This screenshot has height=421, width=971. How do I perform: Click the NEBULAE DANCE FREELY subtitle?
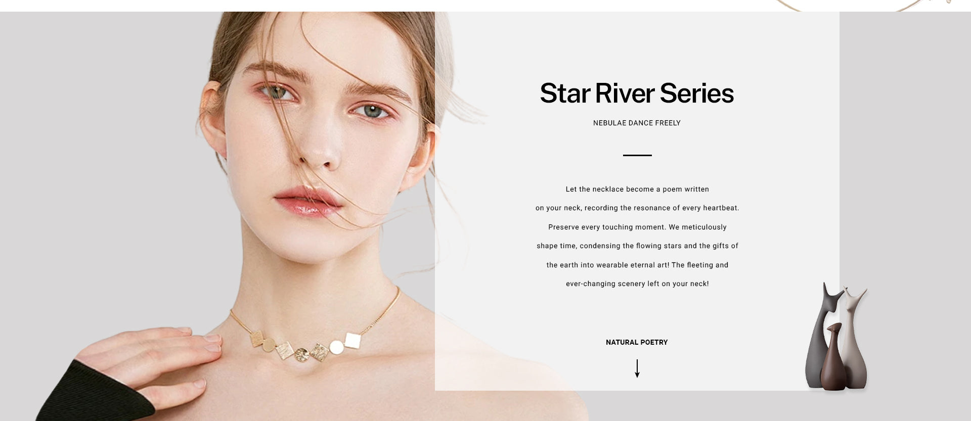(x=637, y=123)
